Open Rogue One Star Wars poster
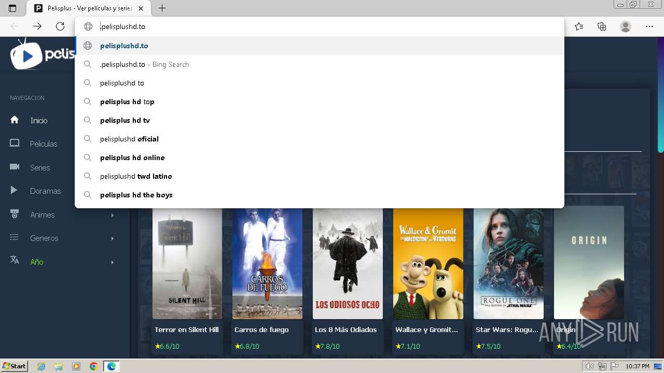This screenshot has height=373, width=664. [508, 264]
